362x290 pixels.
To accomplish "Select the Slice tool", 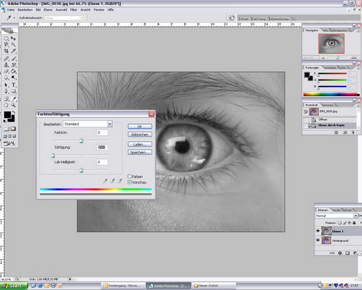I will (x=13, y=51).
